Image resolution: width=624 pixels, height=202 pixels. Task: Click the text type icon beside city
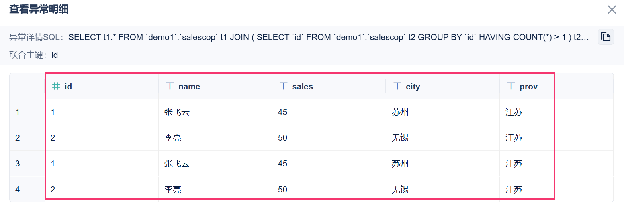(397, 86)
